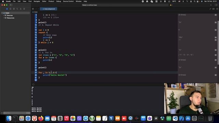Open App Store from the Dock

coord(188,119)
